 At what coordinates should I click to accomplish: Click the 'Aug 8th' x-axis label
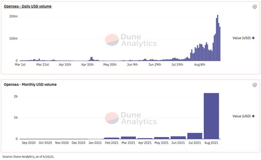199,64
